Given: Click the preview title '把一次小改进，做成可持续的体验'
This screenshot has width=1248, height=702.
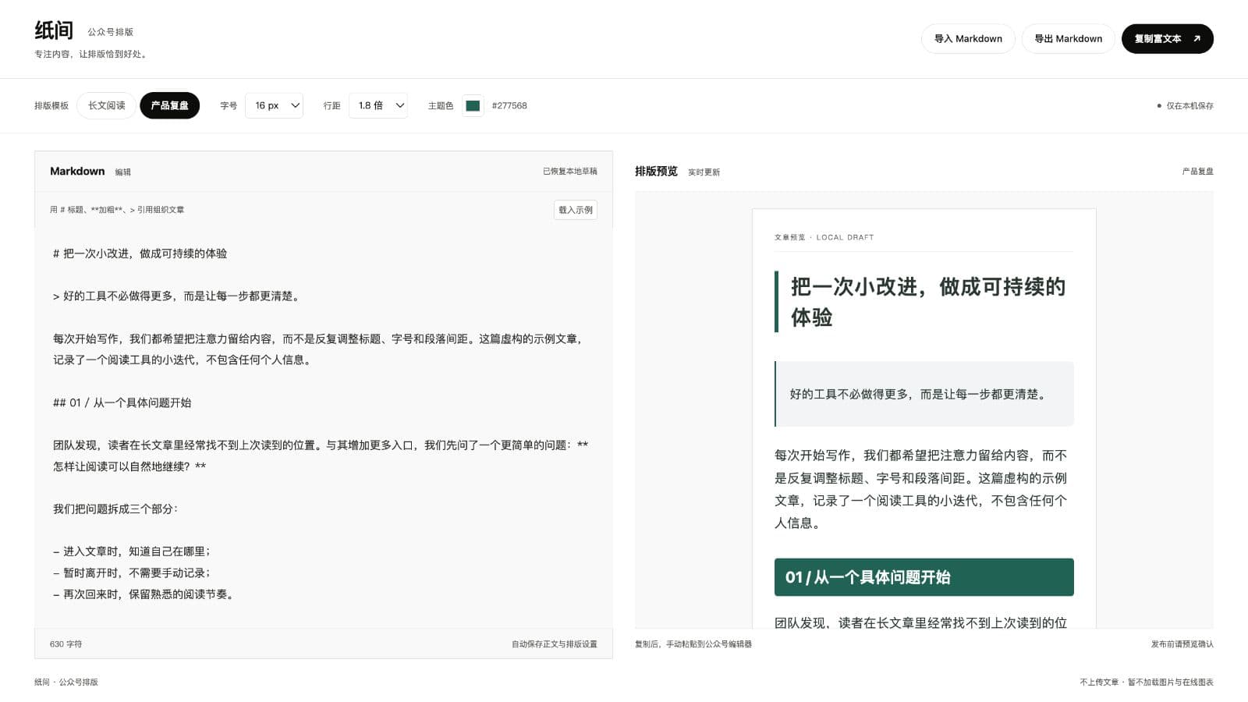Looking at the screenshot, I should [927, 302].
